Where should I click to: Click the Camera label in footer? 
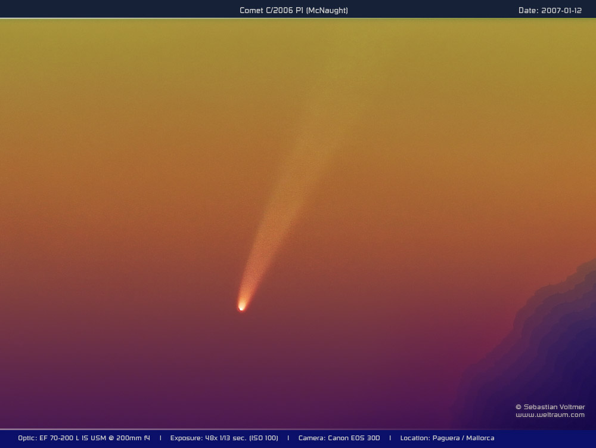(x=312, y=438)
